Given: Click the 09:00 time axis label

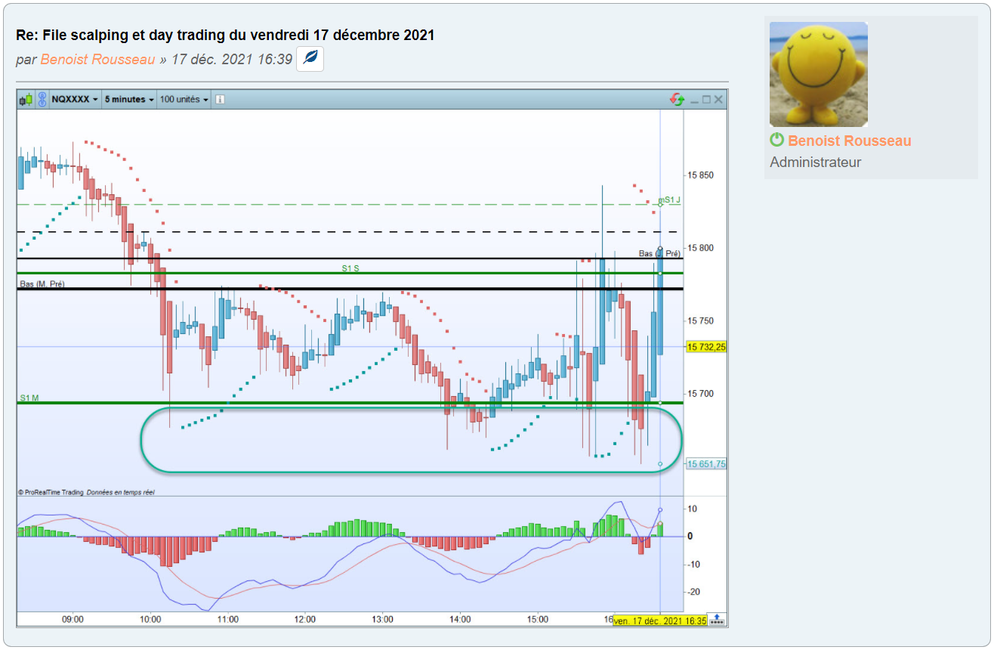Looking at the screenshot, I should click(73, 619).
